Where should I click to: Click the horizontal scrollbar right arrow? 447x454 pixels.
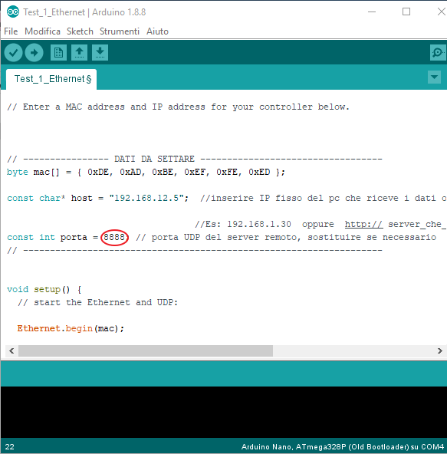pyautogui.click(x=440, y=351)
